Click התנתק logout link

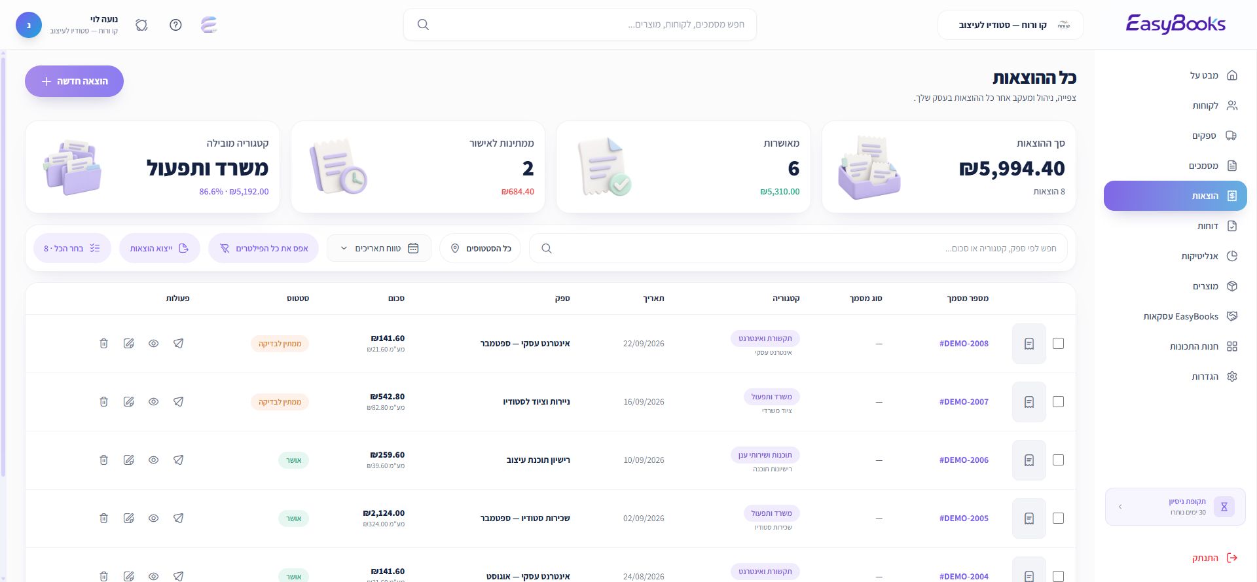pos(1214,558)
